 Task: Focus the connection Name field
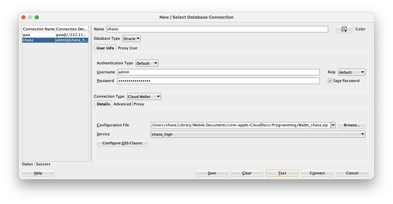(x=217, y=29)
